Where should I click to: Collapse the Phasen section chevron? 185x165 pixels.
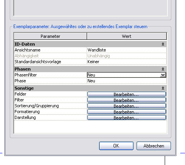click(x=163, y=69)
